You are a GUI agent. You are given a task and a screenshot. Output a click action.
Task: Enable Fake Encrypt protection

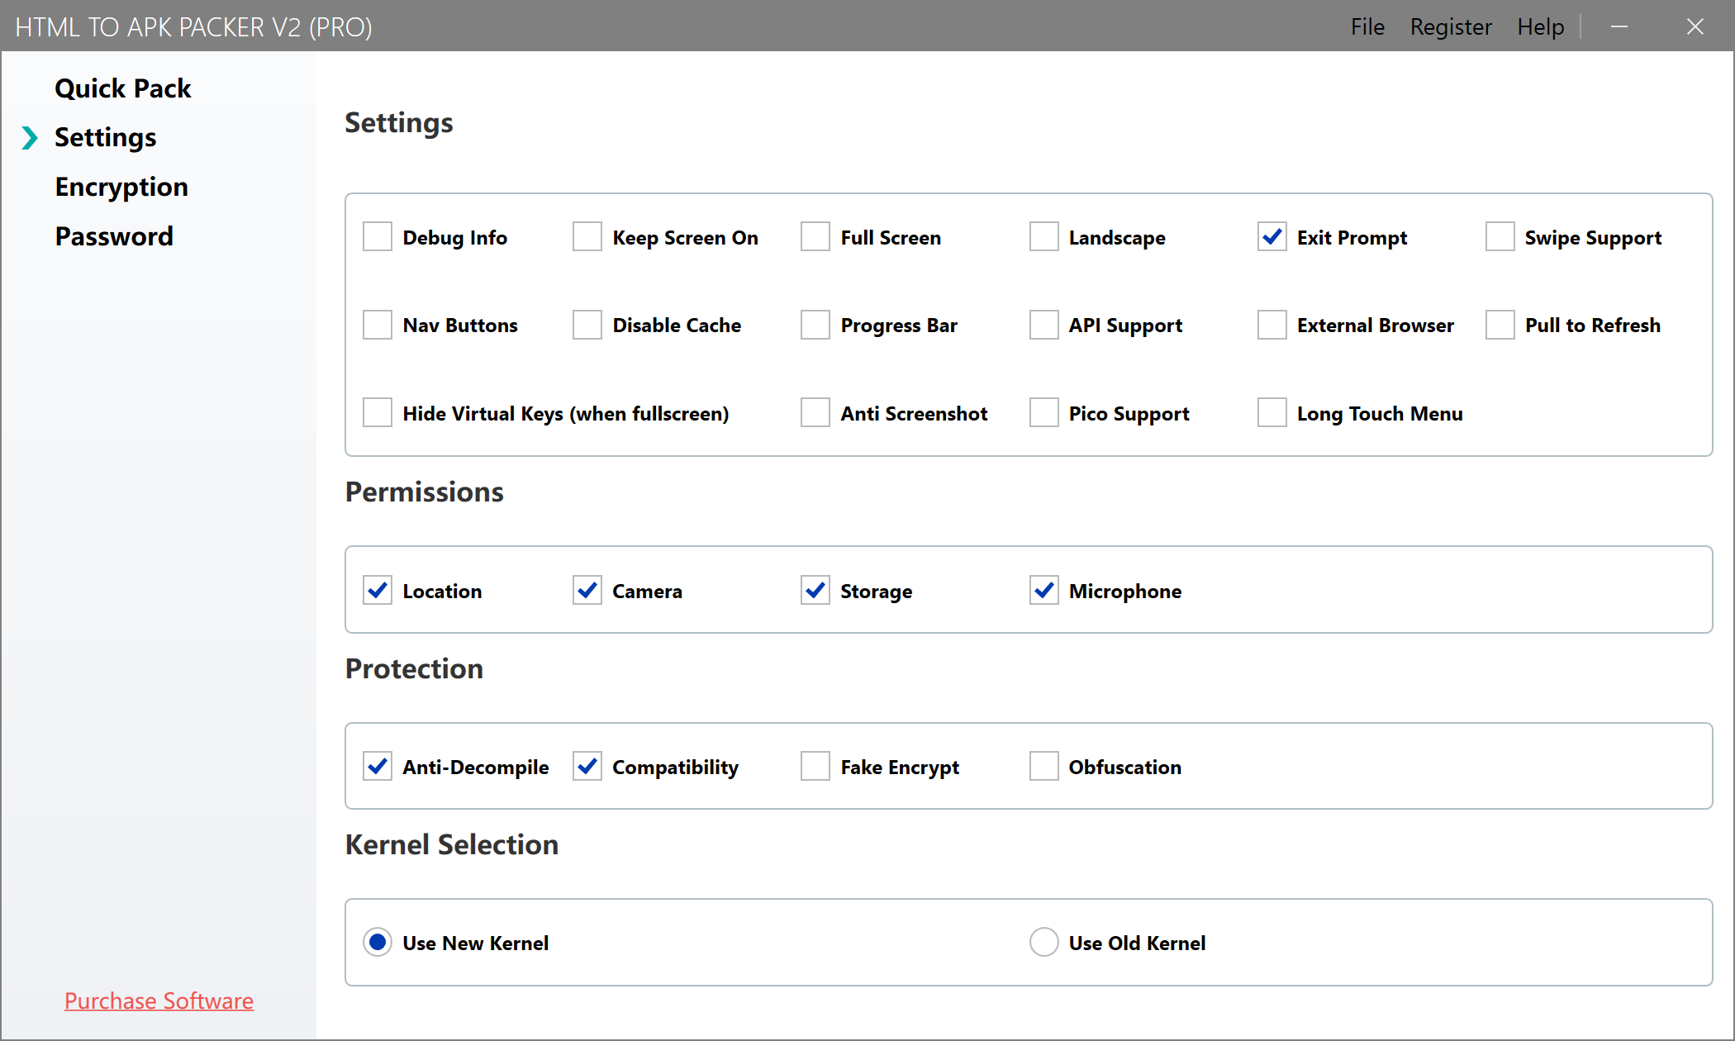815,766
